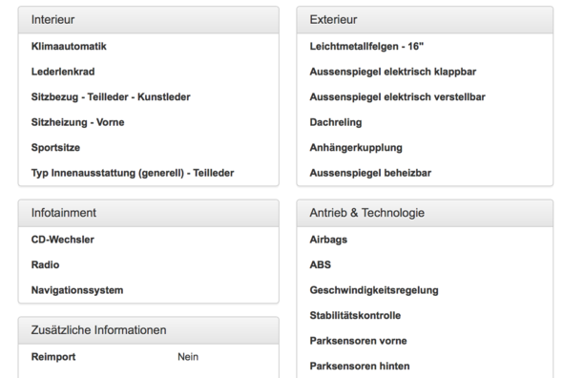Click the Lederlenkrad feature item
The height and width of the screenshot is (378, 563).
click(63, 72)
